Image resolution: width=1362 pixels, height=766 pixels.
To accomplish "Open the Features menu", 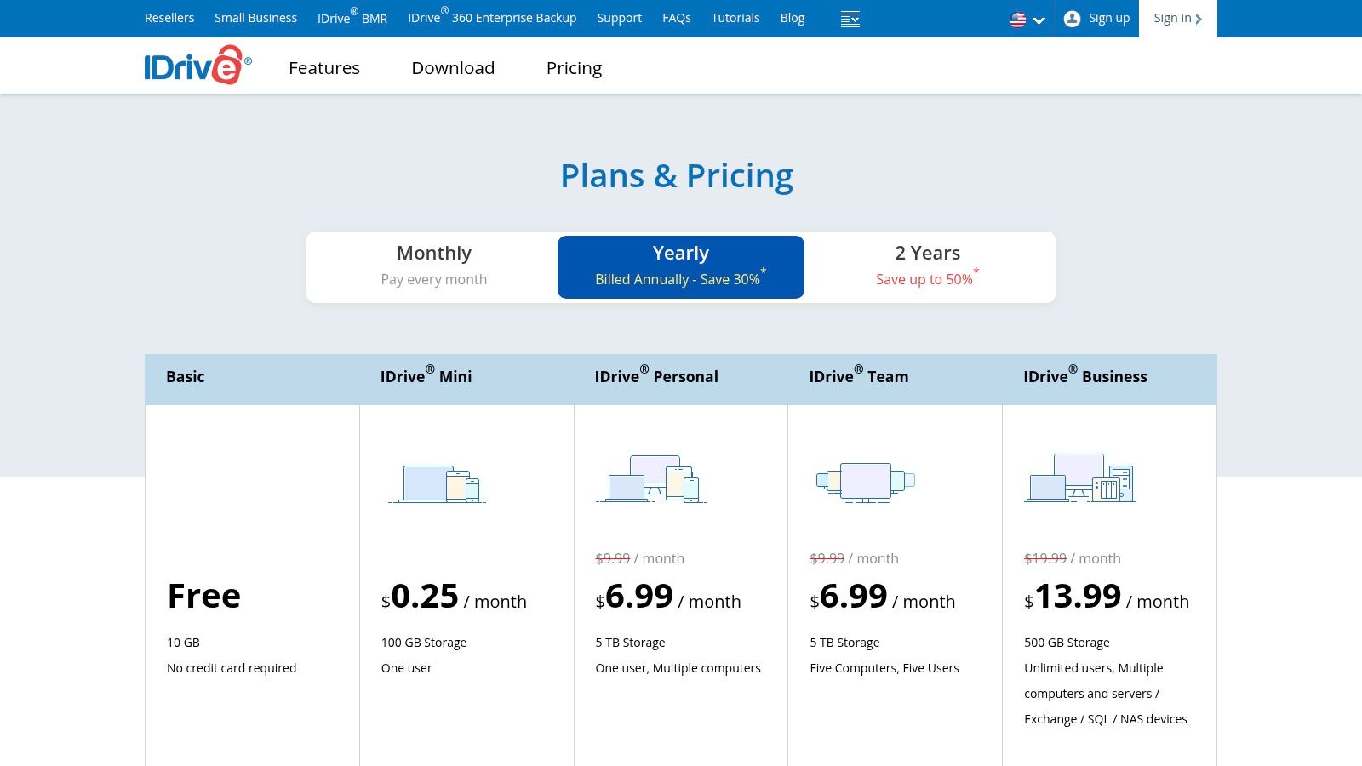I will coord(324,68).
